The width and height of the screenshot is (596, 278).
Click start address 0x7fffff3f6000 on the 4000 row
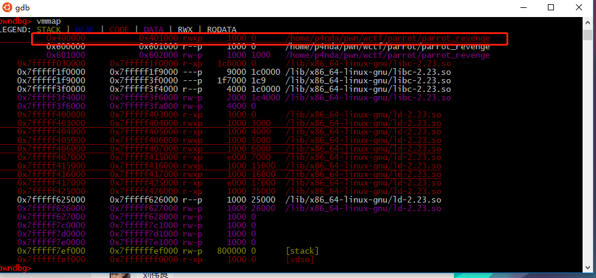click(51, 106)
